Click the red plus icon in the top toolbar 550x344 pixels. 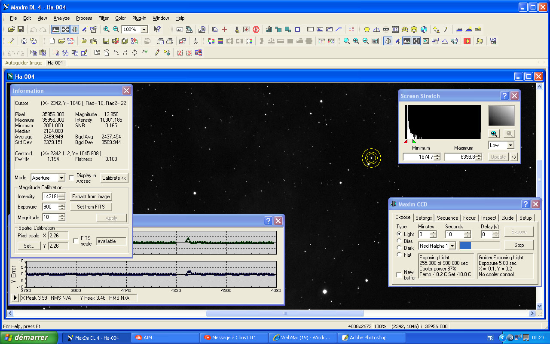(x=224, y=29)
